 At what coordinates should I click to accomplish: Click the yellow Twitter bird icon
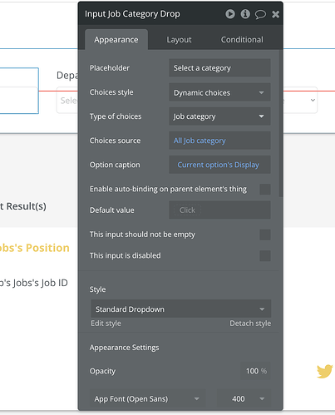pos(325,371)
